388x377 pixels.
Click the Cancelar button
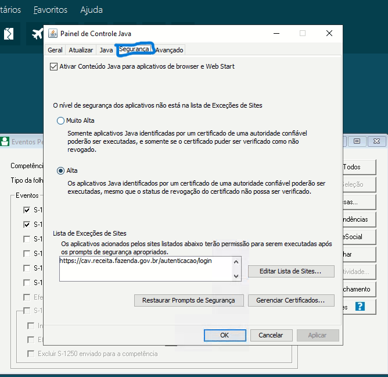click(271, 335)
